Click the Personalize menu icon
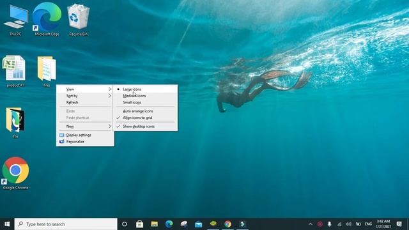This screenshot has height=230, width=409. click(61, 142)
